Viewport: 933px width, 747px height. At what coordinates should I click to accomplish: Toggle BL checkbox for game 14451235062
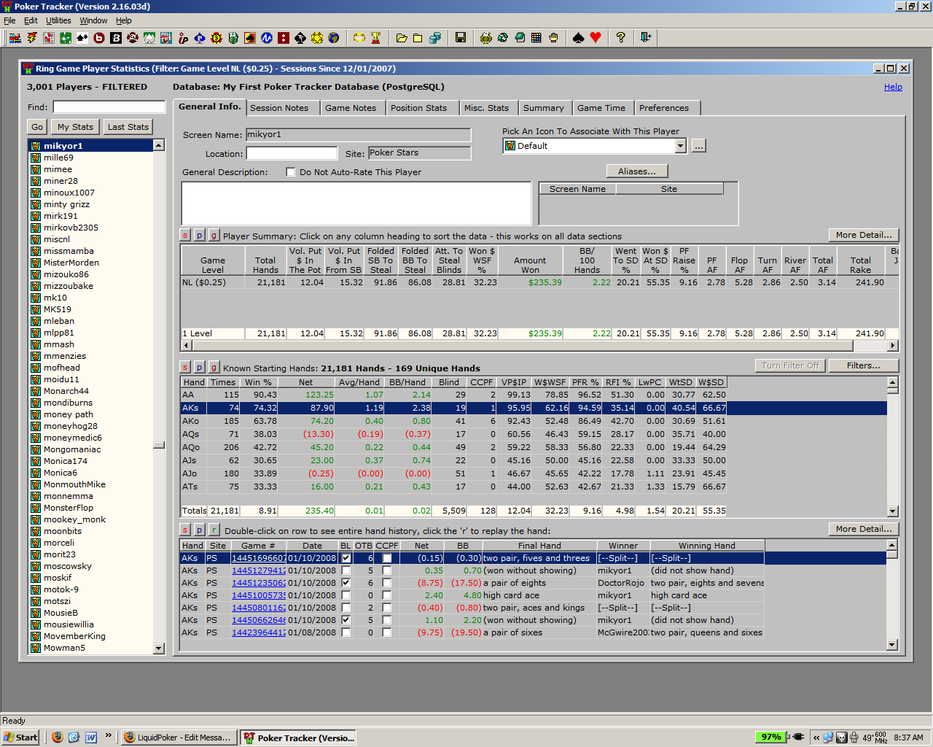[x=346, y=583]
